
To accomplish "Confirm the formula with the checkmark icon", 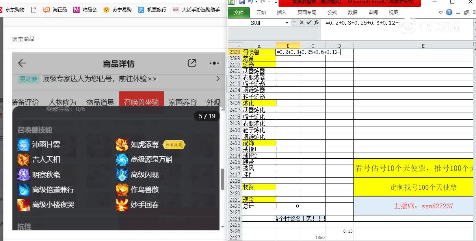I will click(x=309, y=23).
